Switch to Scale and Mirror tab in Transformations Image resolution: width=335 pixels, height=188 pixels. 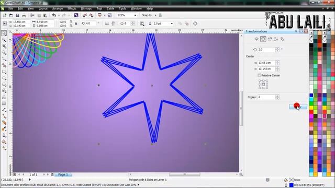[x=270, y=39]
